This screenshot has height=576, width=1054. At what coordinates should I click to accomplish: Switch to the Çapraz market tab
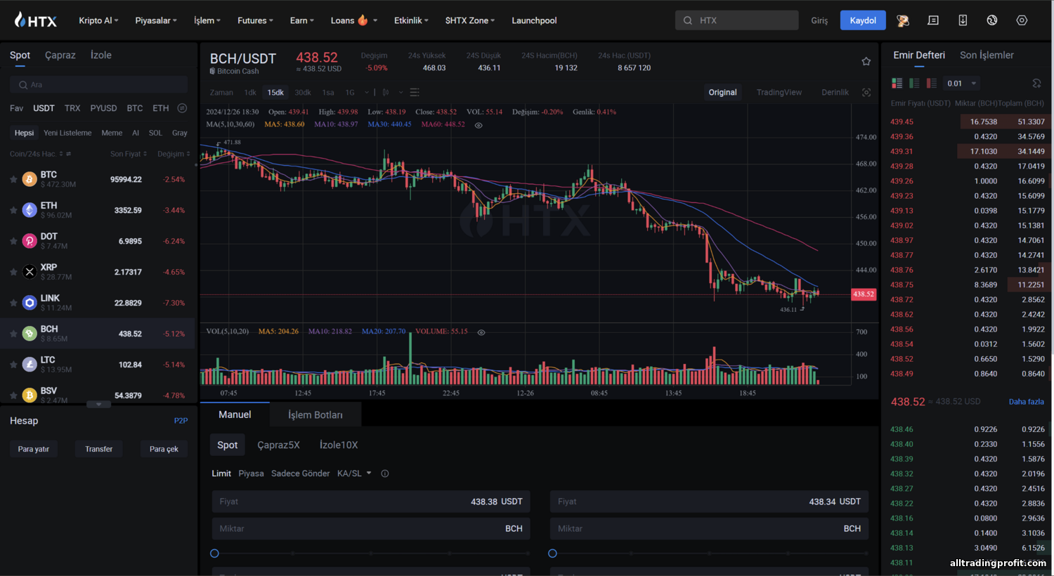tap(60, 55)
